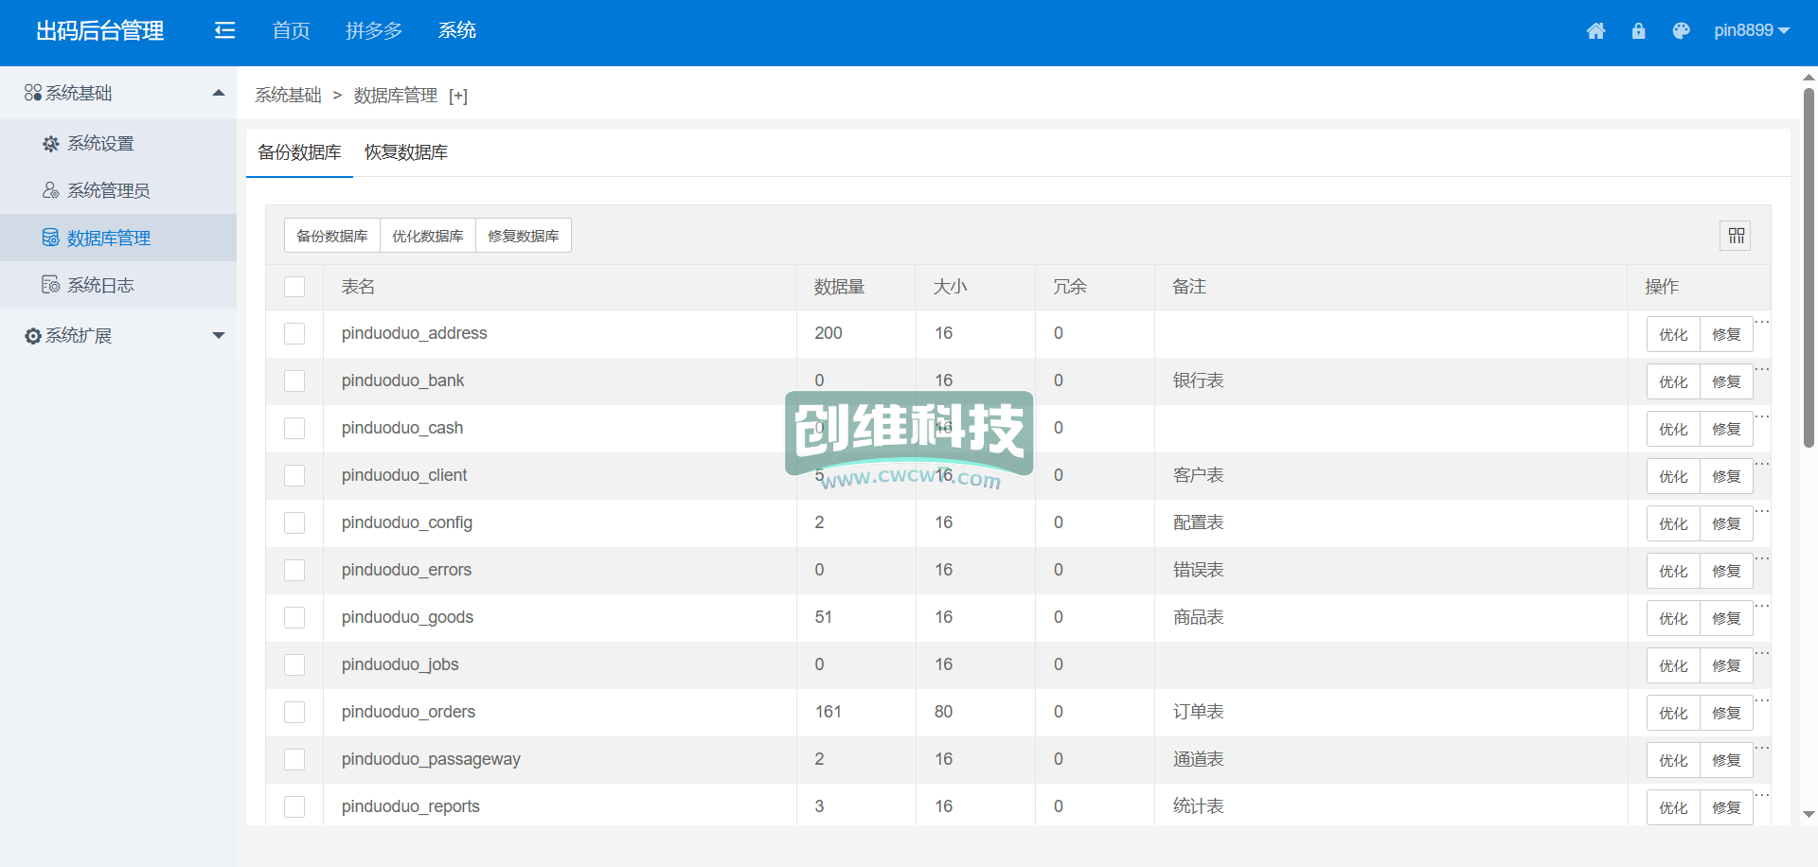Open 系统管理员 in the sidebar
Screen dimensions: 1818x867
[108, 191]
